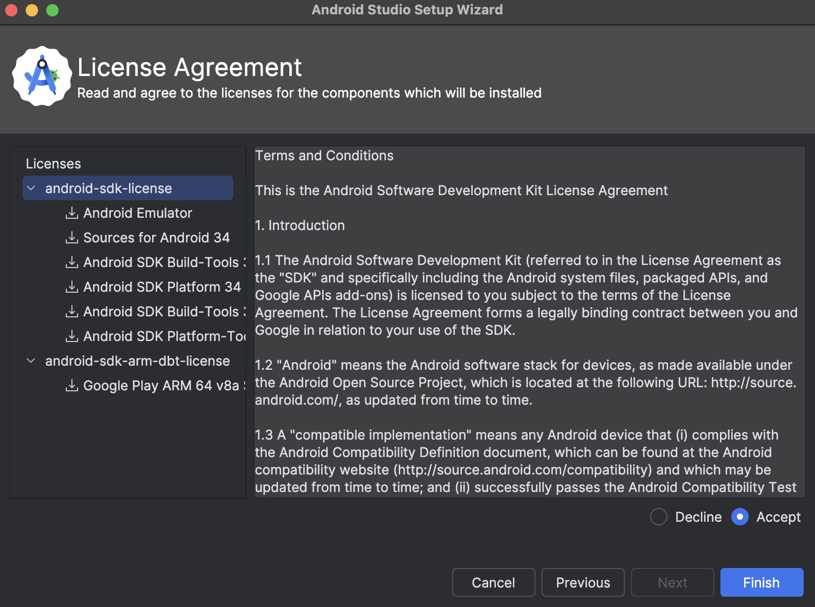The image size is (815, 607).
Task: Go back with the Previous button
Action: tap(583, 582)
